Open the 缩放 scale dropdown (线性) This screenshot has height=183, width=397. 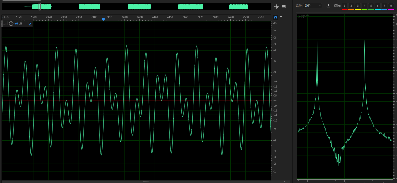[x=313, y=6]
